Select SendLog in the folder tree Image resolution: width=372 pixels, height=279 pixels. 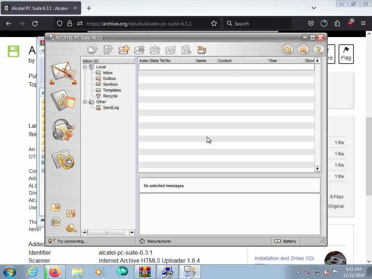(x=111, y=108)
